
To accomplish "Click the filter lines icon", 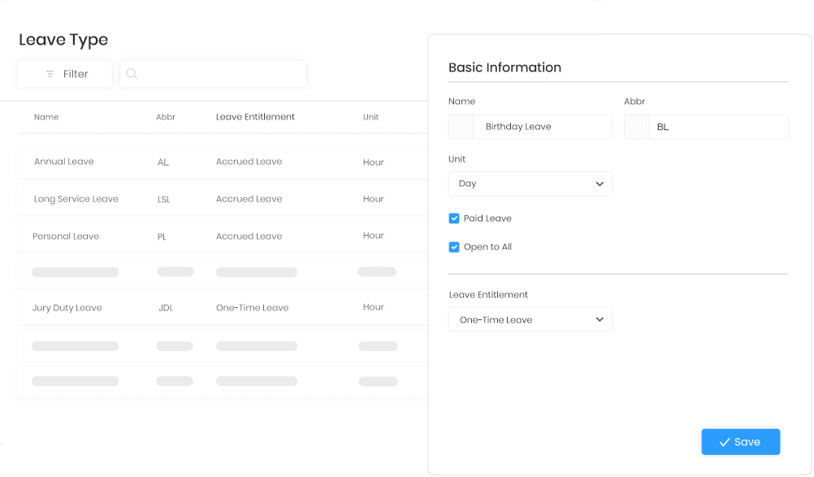I will (50, 74).
